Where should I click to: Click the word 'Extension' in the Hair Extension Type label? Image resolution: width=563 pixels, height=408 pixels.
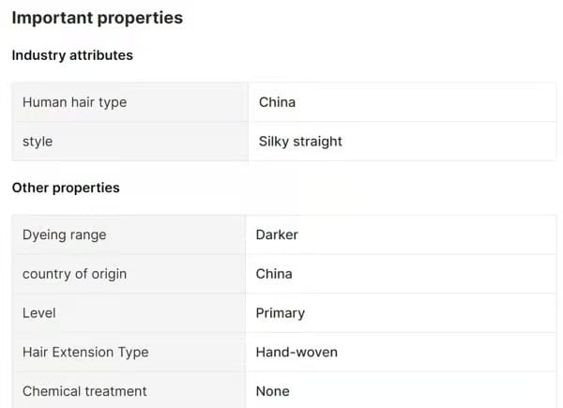(x=84, y=353)
